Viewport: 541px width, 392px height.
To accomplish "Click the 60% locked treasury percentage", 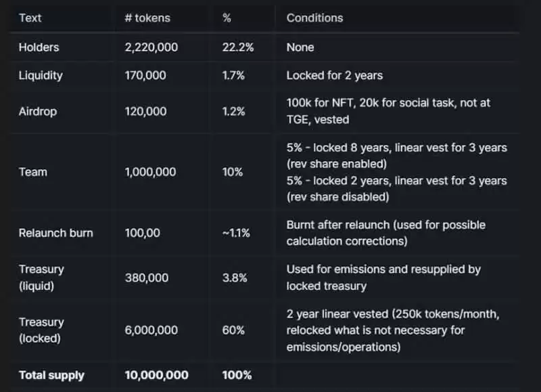I will point(232,330).
